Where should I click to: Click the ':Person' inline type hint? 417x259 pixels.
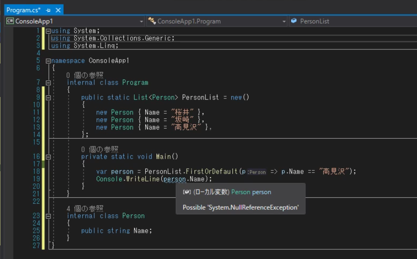coord(257,172)
